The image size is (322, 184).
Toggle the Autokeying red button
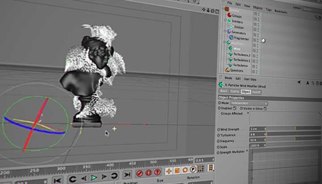click(x=148, y=172)
